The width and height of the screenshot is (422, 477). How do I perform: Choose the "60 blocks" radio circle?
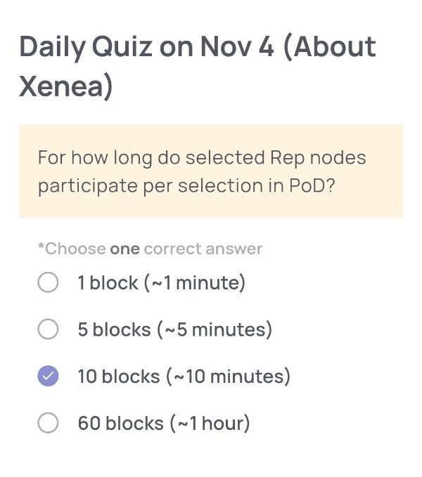click(x=48, y=423)
